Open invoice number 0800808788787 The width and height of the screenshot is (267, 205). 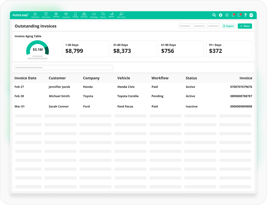(241, 96)
